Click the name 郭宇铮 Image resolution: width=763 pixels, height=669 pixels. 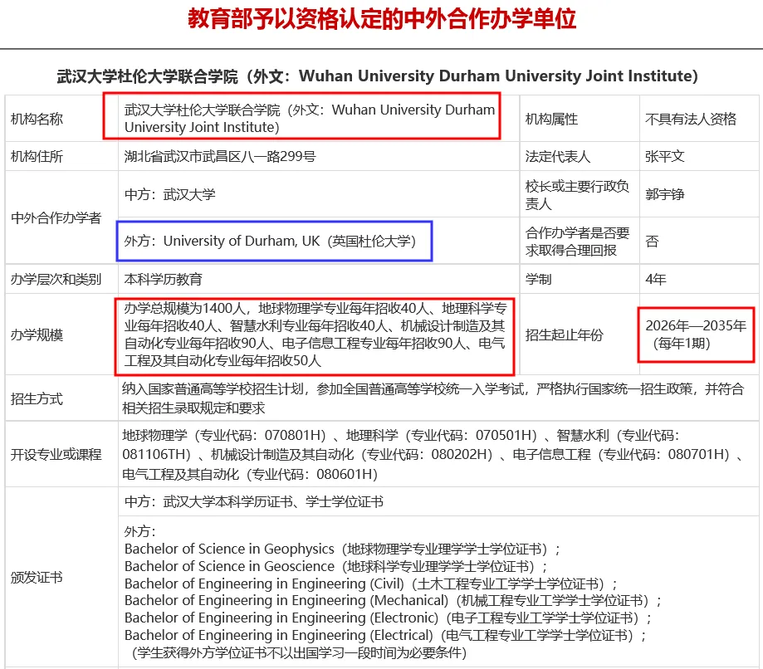tap(665, 194)
